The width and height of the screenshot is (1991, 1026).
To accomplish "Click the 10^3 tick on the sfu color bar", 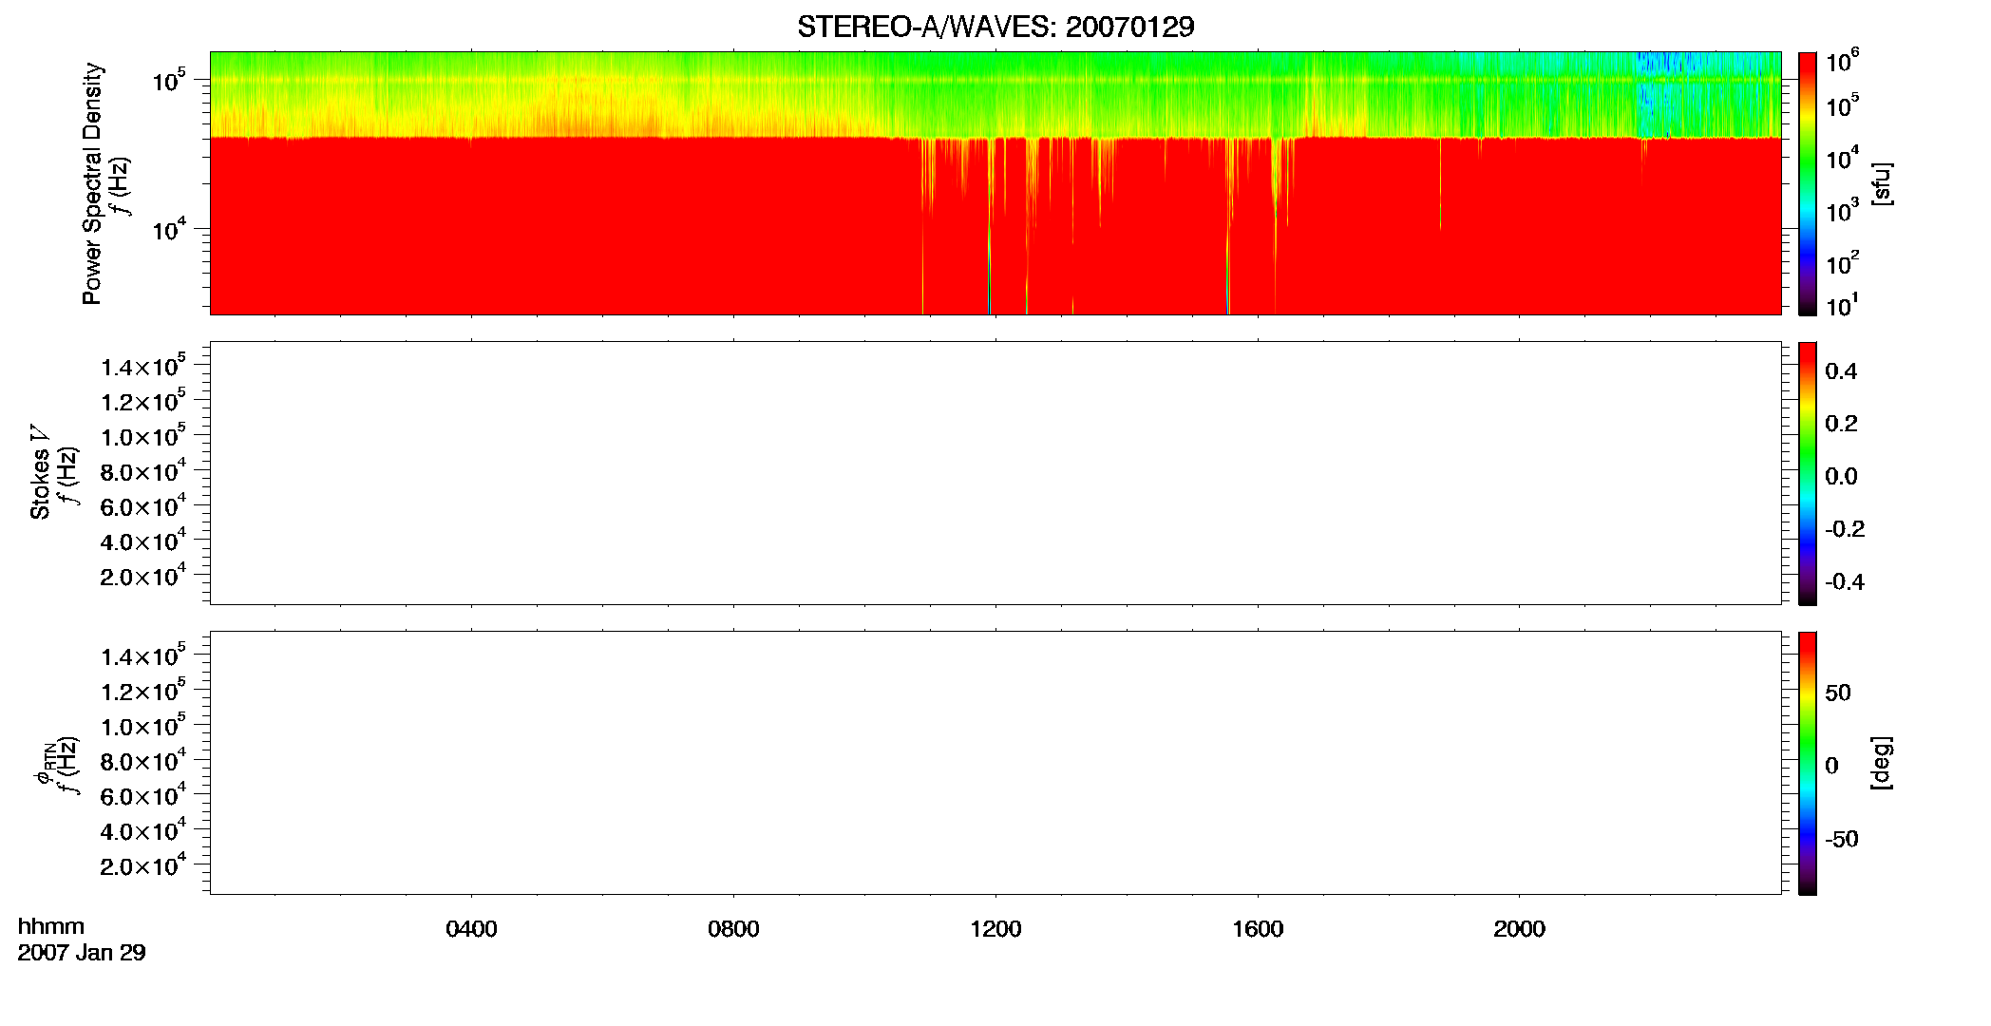I will pyautogui.click(x=1842, y=211).
